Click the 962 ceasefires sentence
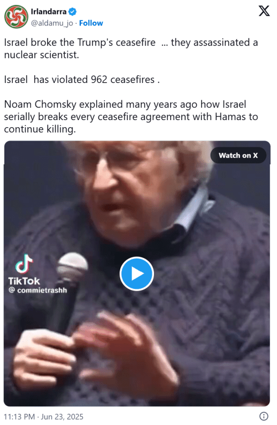277x425 pixels. coord(81,80)
